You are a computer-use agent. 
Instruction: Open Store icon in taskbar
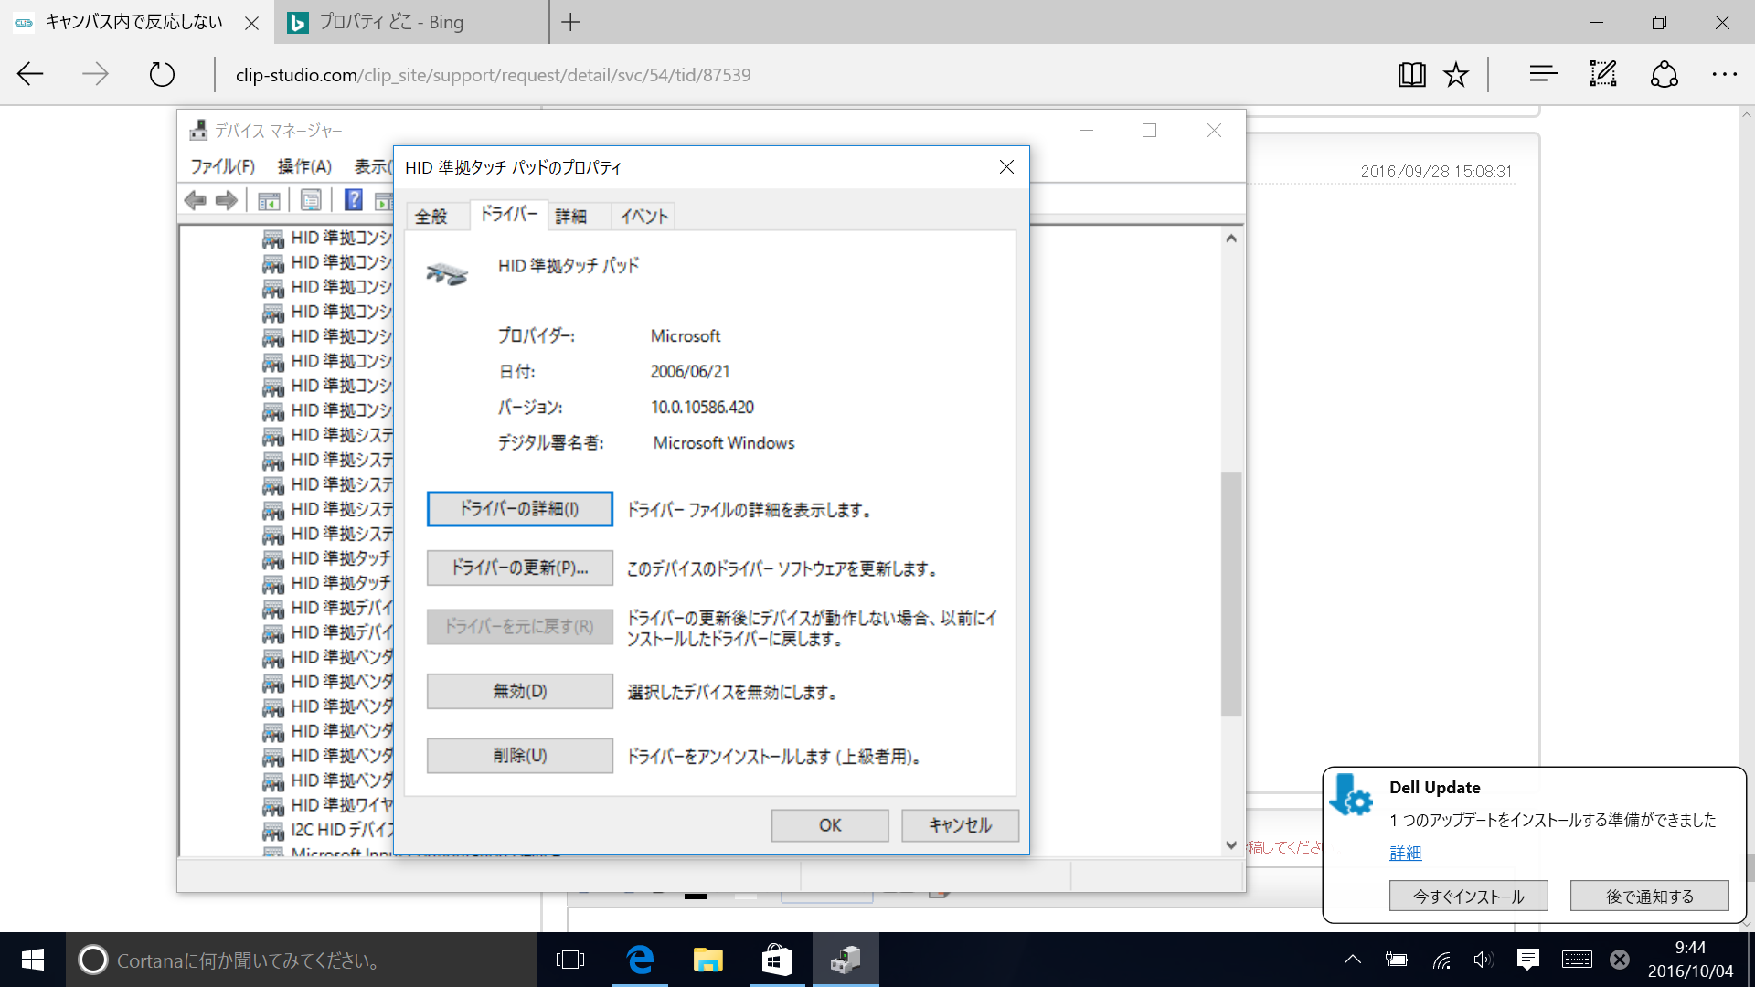pyautogui.click(x=776, y=960)
